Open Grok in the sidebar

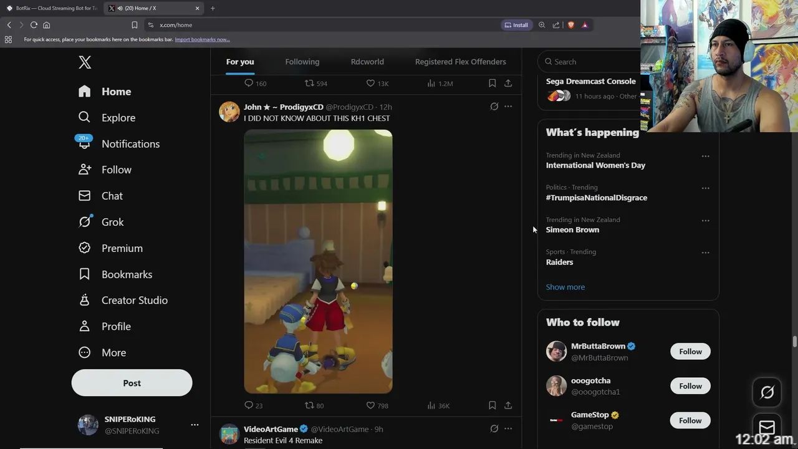(x=101, y=222)
